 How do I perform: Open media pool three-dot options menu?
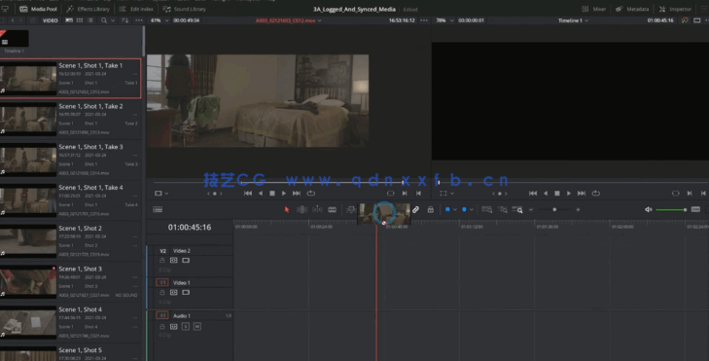point(139,20)
